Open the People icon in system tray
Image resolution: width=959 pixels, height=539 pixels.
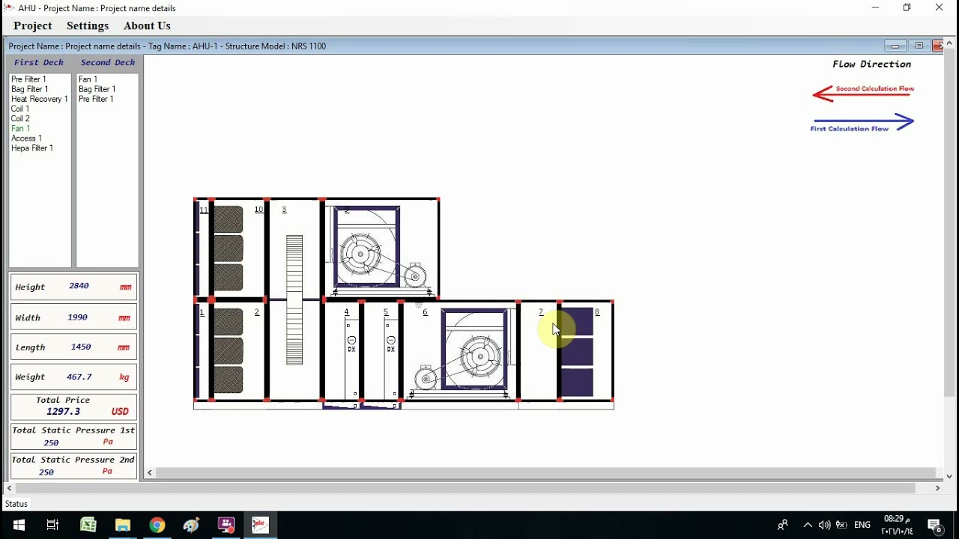(x=782, y=525)
